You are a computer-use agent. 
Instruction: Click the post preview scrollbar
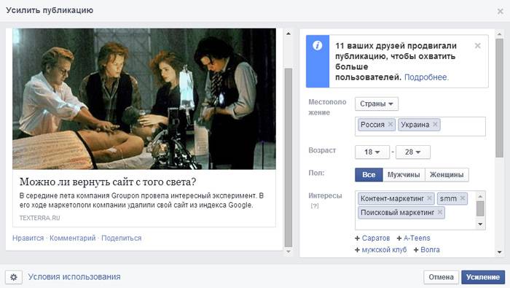(289, 157)
